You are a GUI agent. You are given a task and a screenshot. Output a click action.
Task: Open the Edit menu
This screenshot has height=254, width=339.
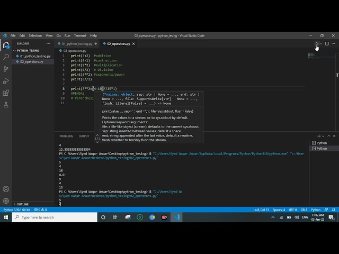click(22, 35)
